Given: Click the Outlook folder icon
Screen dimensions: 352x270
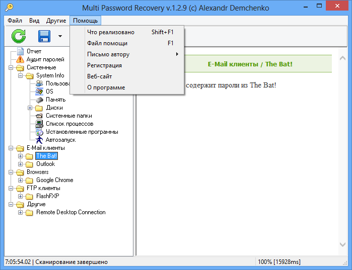Looking at the screenshot, I should pyautogui.click(x=29, y=164).
